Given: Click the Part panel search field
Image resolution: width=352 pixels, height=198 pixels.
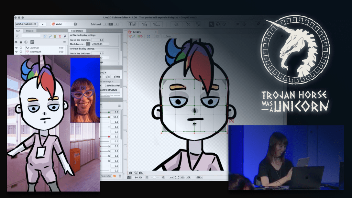Looking at the screenshot, I should tap(31, 36).
